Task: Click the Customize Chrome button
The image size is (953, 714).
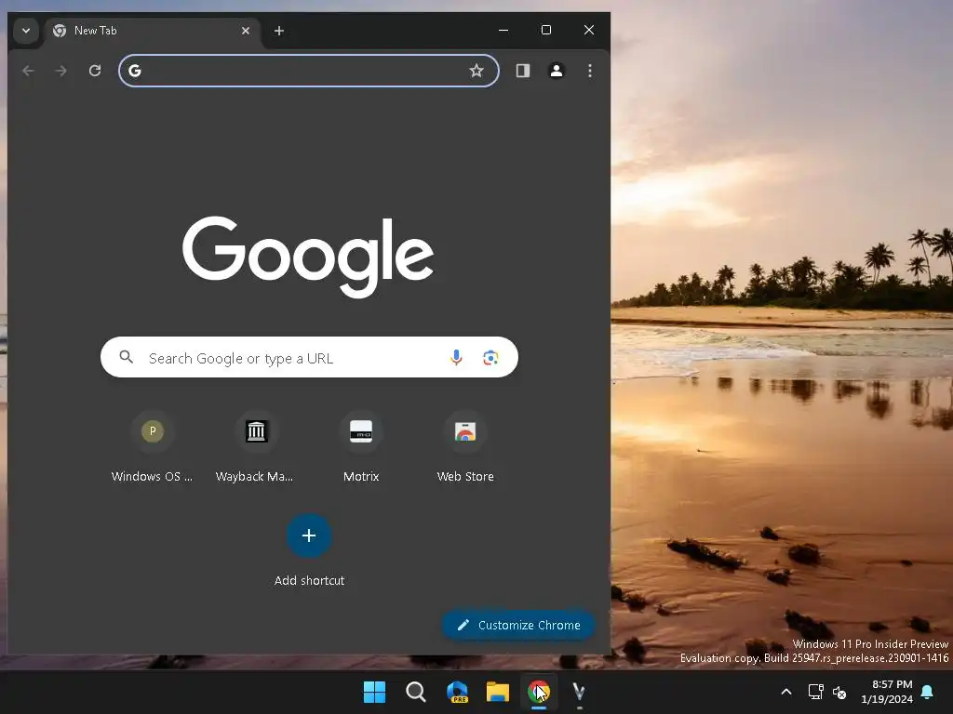Action: click(518, 625)
